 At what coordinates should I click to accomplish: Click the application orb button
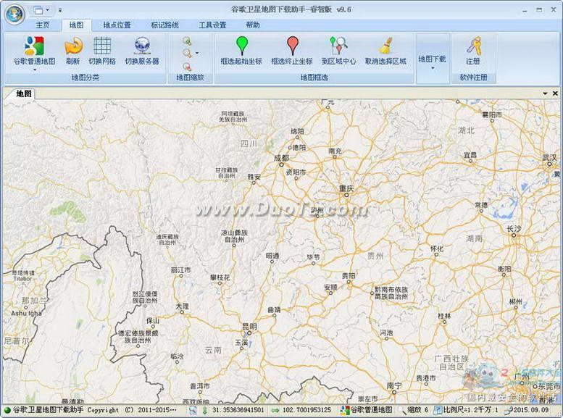tap(14, 14)
